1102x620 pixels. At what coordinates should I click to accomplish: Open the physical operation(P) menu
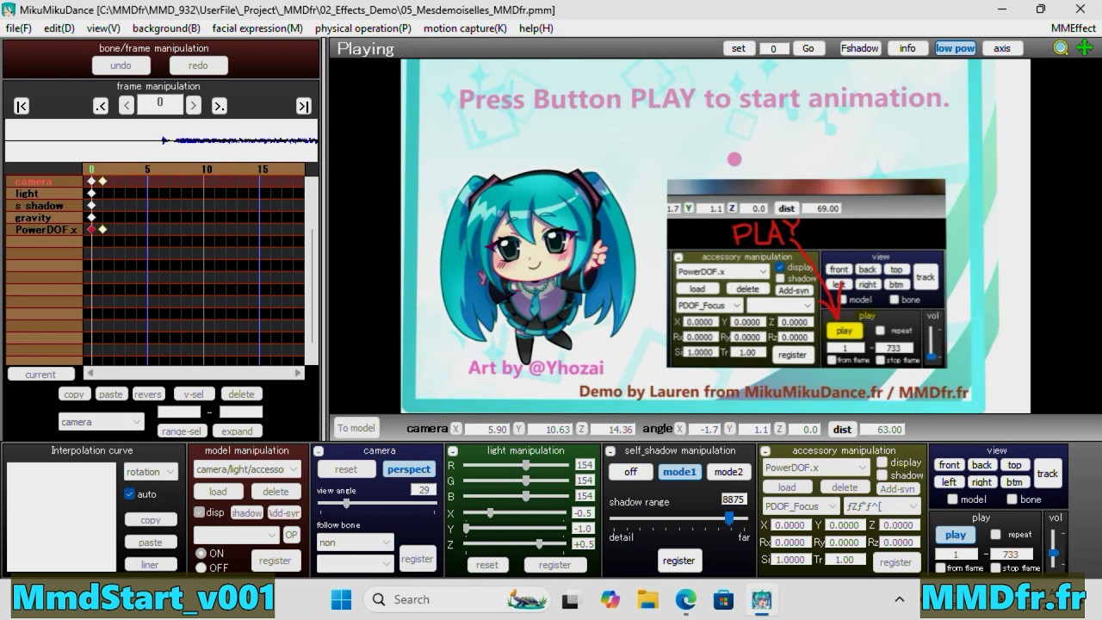[x=363, y=28]
